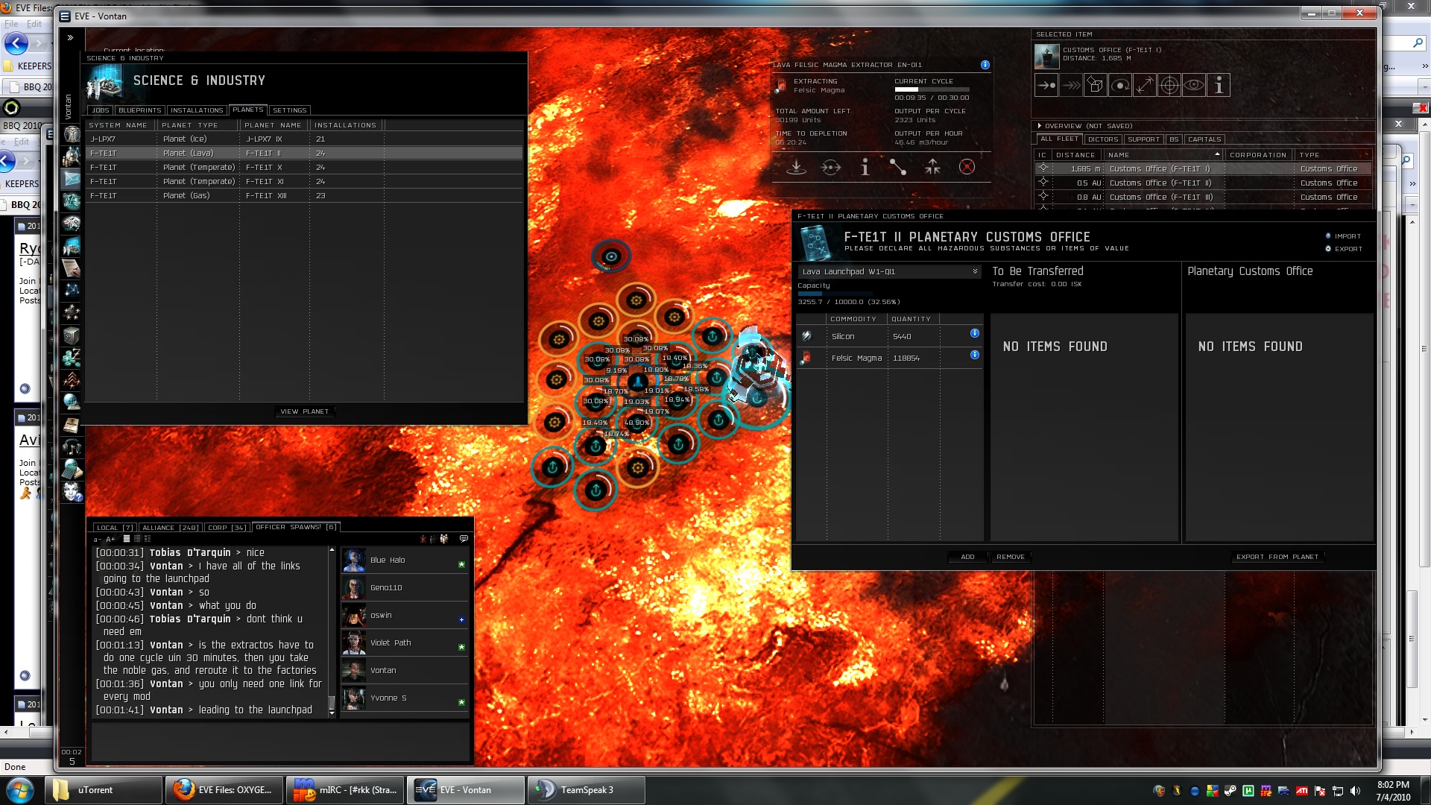Image resolution: width=1431 pixels, height=805 pixels.
Task: Click the current cycle progress bar
Action: (932, 90)
